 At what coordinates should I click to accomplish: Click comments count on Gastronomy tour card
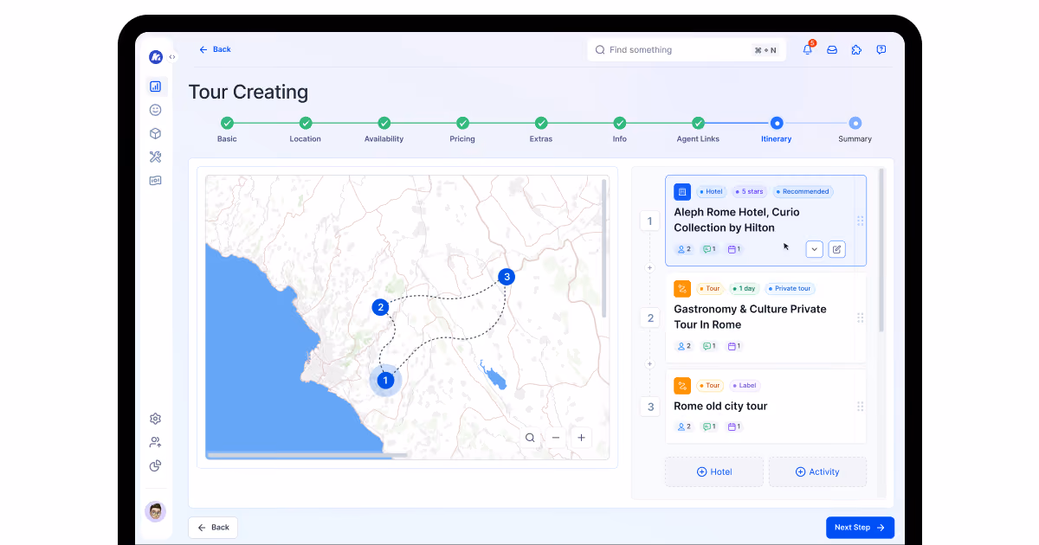(x=709, y=346)
